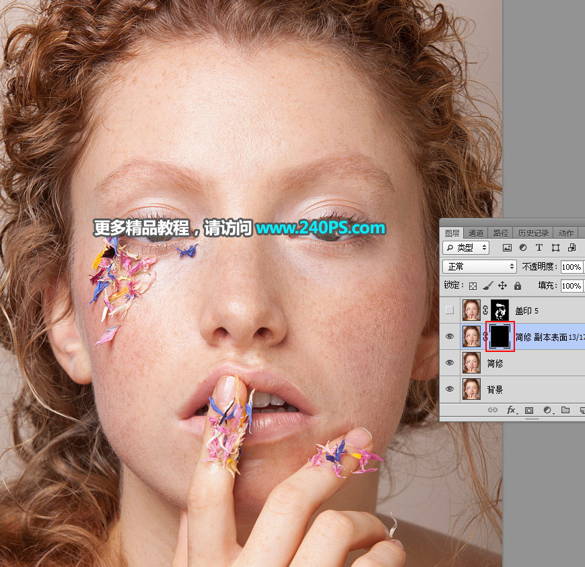Switch to the 动作 tab
The width and height of the screenshot is (585, 567).
pos(566,233)
